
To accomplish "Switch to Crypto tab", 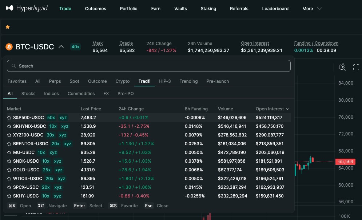I will tap(122, 81).
